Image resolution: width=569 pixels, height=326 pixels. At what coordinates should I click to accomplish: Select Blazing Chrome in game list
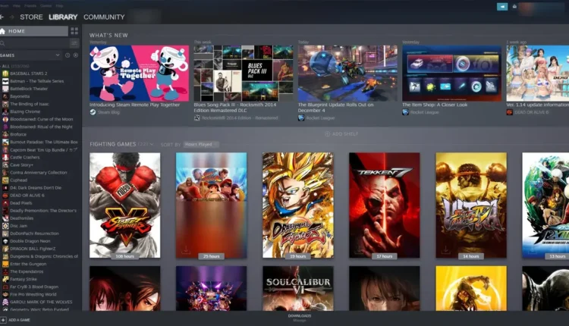click(25, 111)
